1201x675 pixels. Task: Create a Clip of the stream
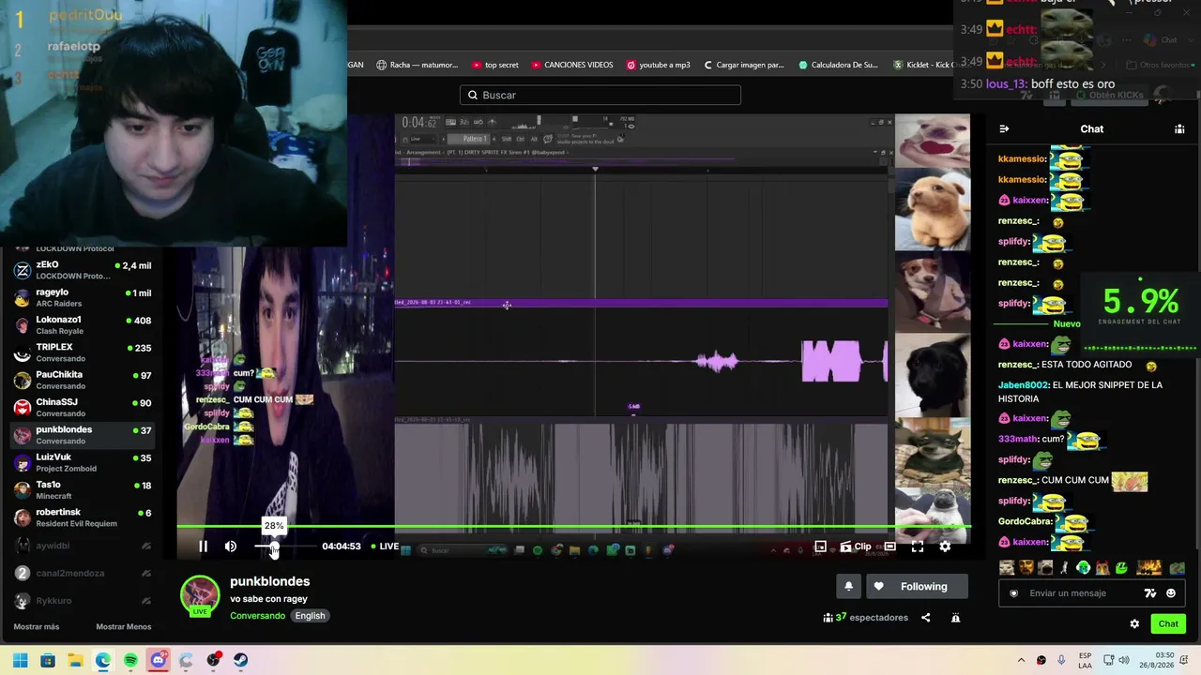[856, 547]
